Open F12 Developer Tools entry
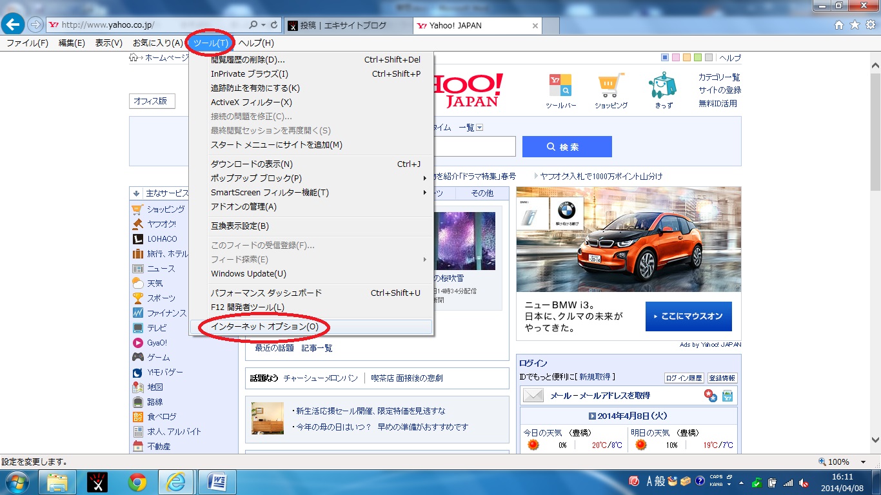The width and height of the screenshot is (881, 495). (312, 307)
